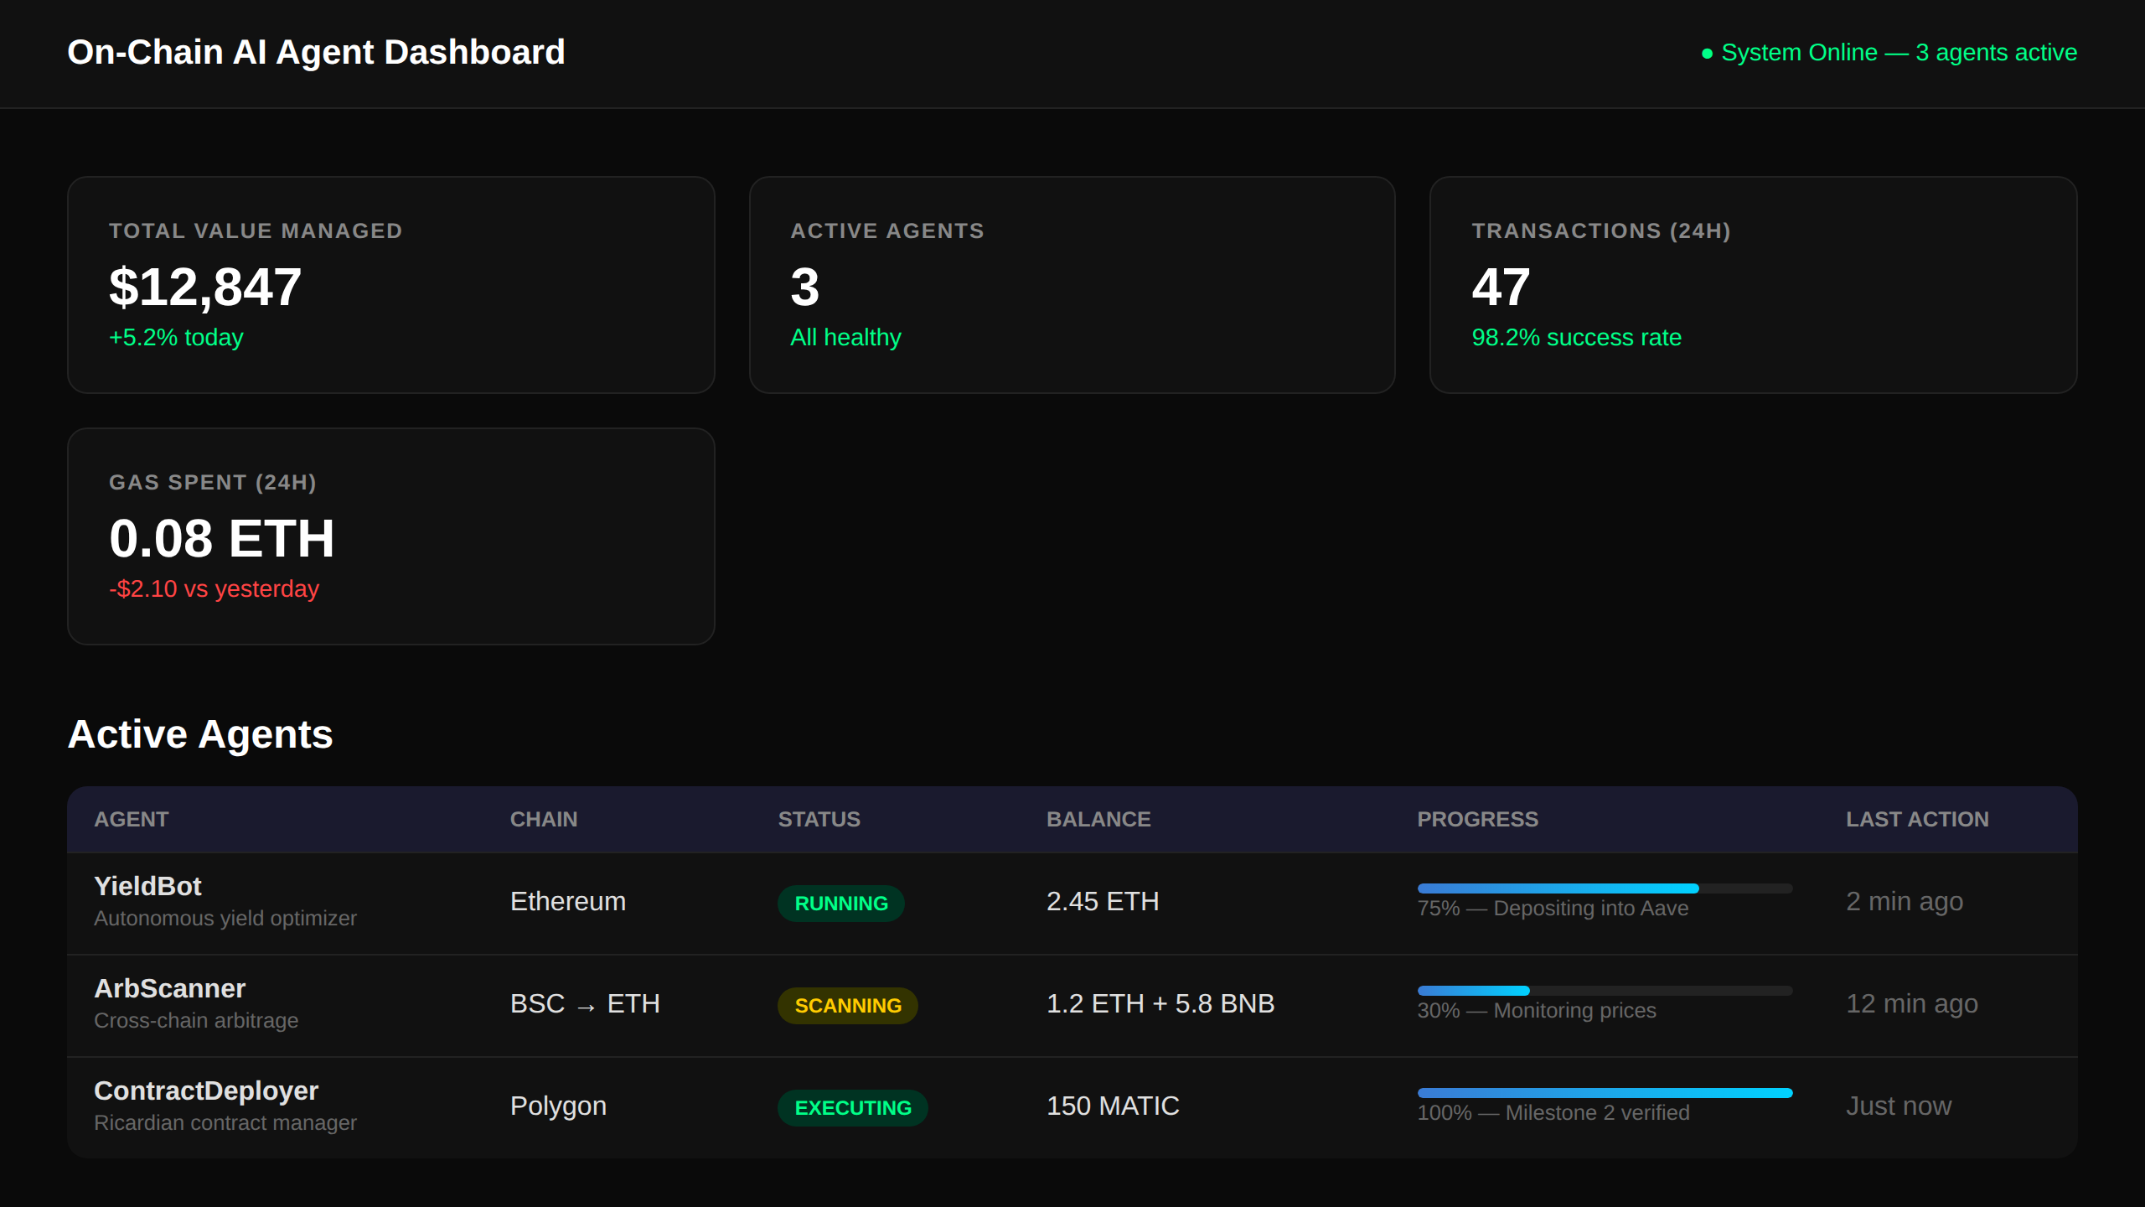This screenshot has height=1207, width=2145.
Task: Click the 98.2% success rate text
Action: click(1576, 337)
